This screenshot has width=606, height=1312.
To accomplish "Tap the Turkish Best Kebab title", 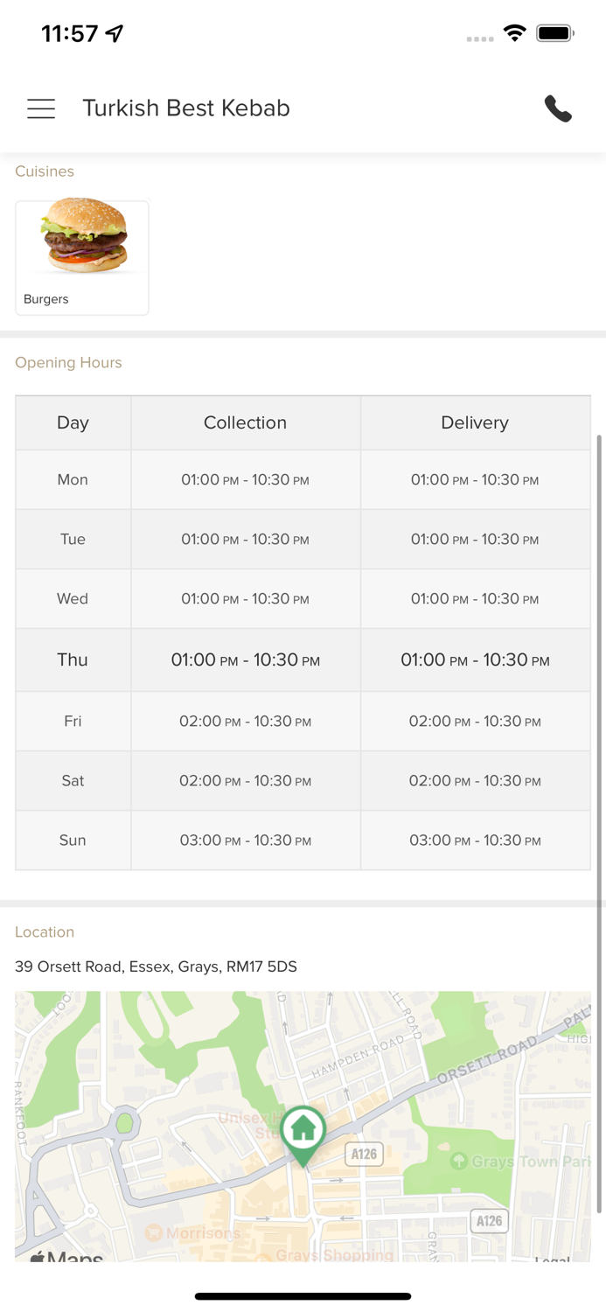I will (x=186, y=108).
